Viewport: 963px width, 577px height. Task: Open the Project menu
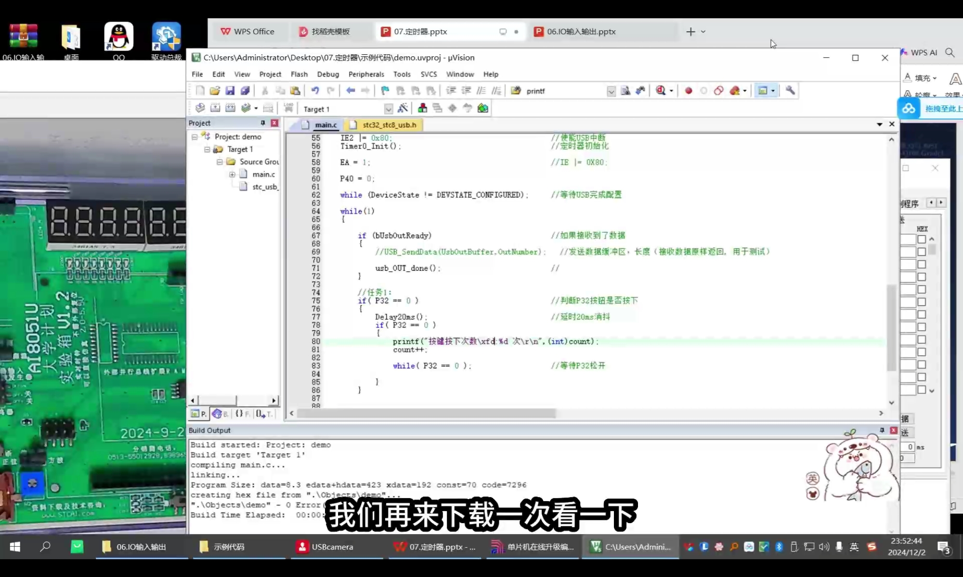click(270, 74)
